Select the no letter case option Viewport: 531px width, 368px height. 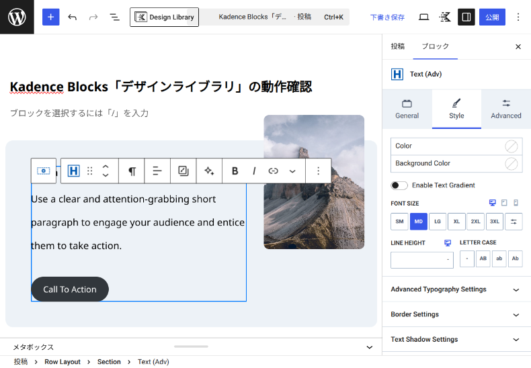click(467, 259)
